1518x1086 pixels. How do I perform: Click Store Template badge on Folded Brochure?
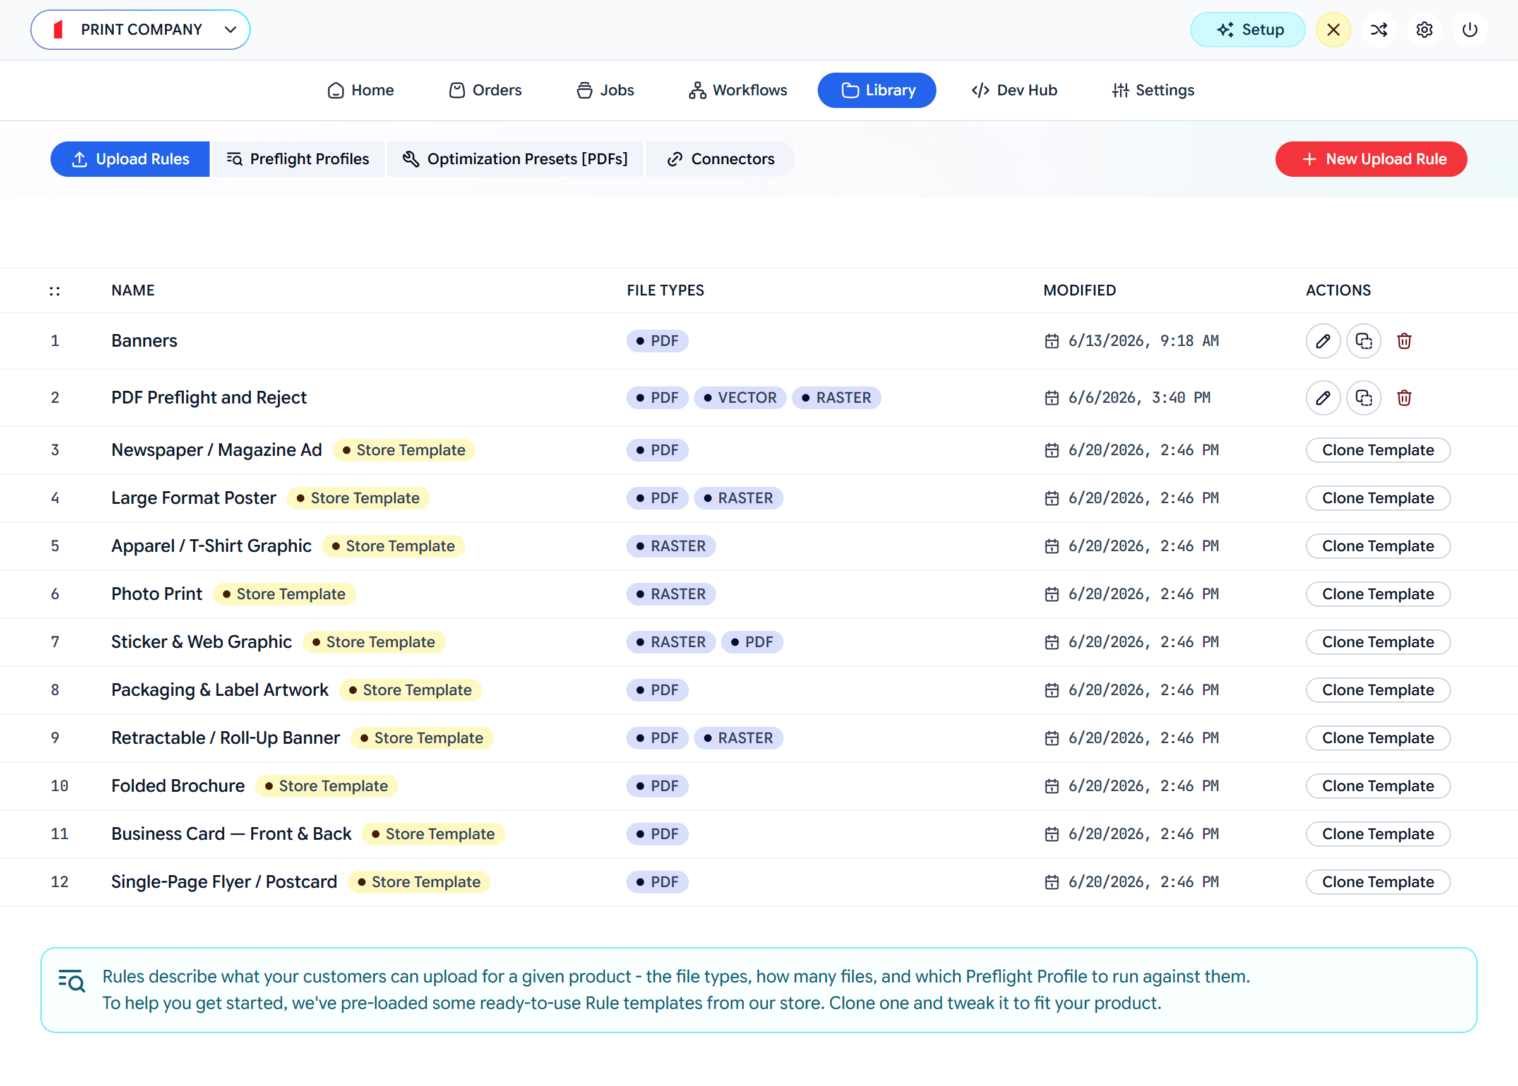tap(326, 785)
